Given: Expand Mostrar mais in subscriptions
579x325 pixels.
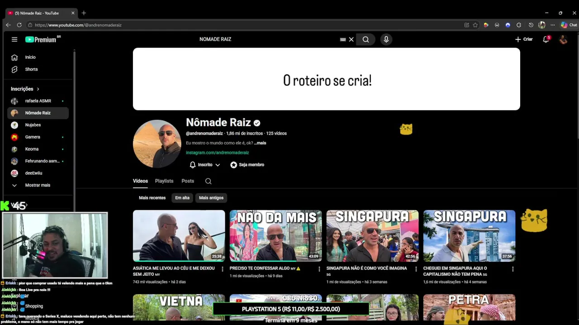Looking at the screenshot, I should pos(38,185).
